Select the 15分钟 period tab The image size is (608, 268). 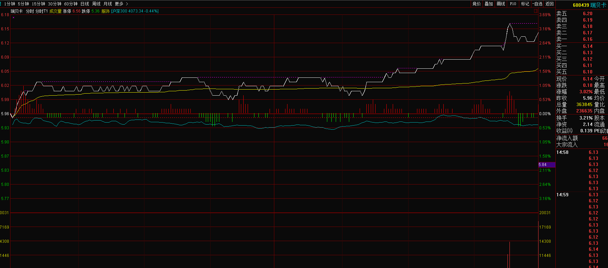pos(38,4)
